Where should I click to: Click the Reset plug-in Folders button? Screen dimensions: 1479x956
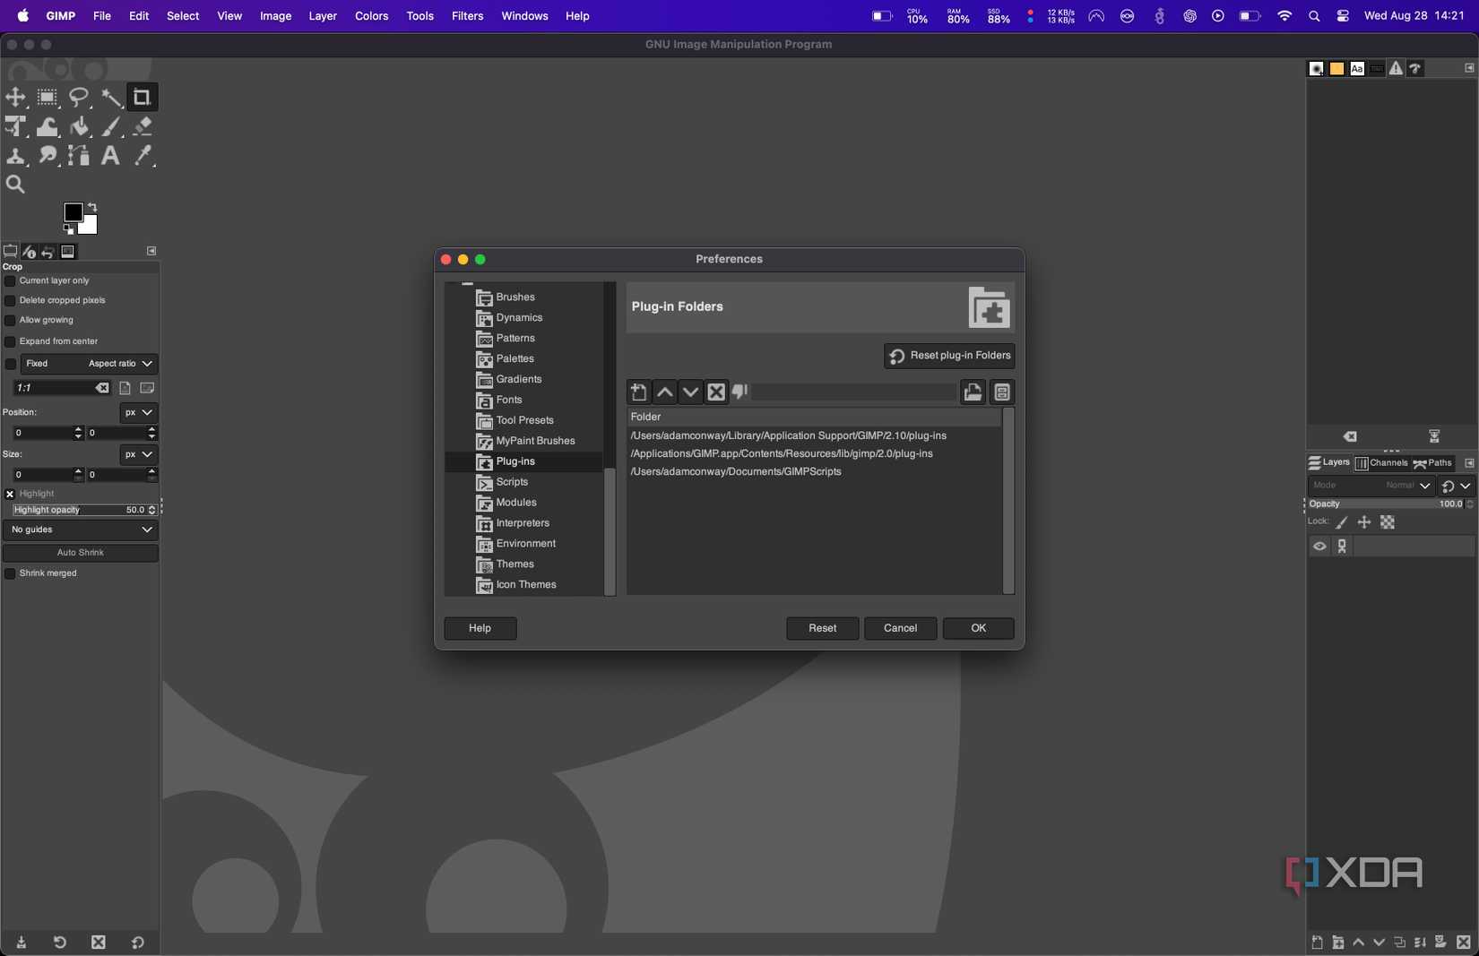point(949,356)
